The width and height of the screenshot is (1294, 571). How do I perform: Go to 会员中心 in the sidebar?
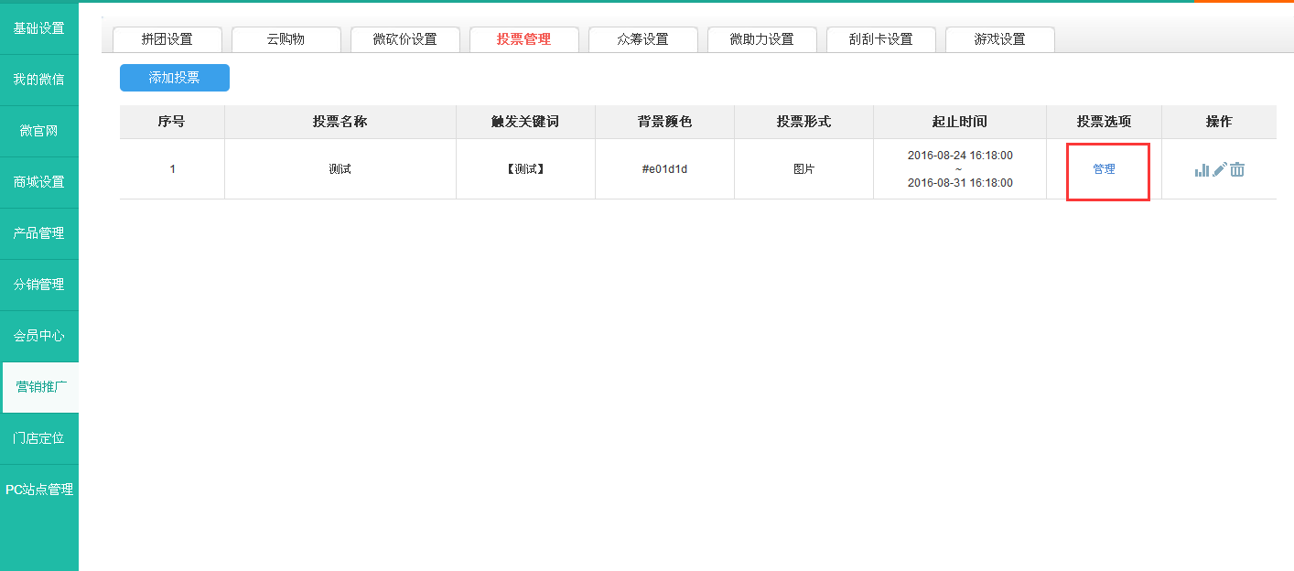[38, 336]
